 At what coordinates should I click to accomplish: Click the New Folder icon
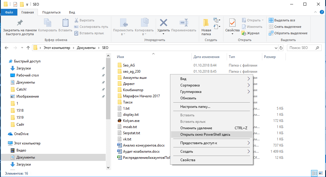coord(206,23)
